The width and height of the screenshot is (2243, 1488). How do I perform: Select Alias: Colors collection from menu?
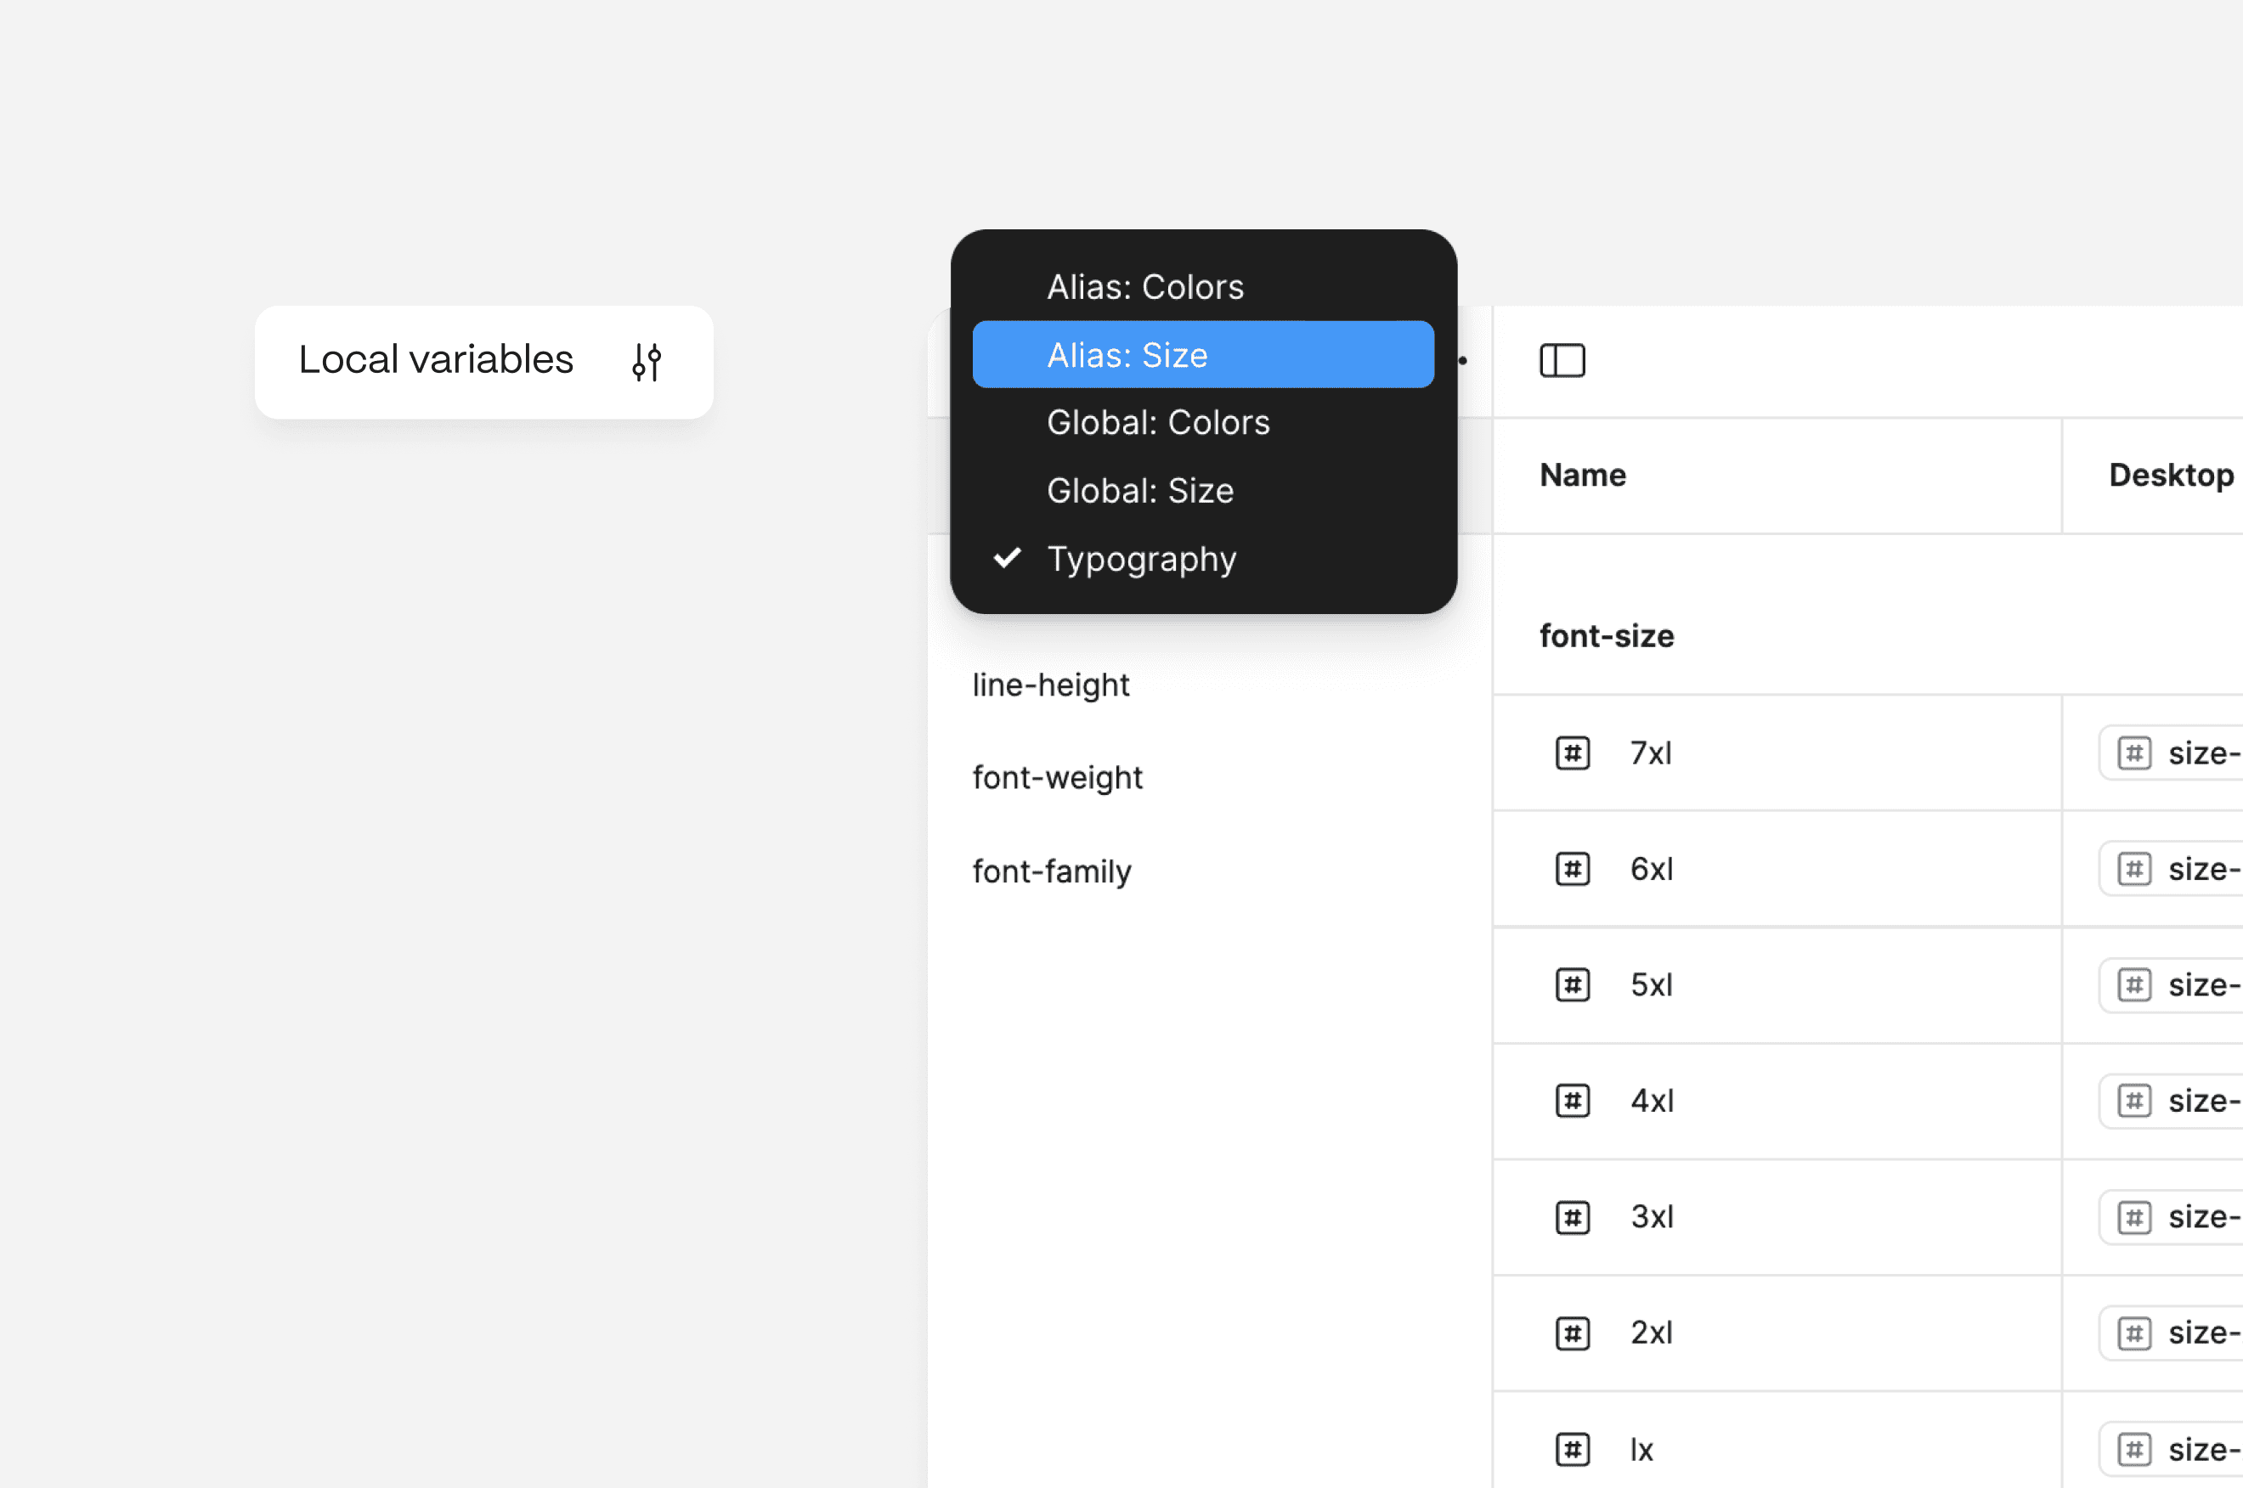[1144, 286]
